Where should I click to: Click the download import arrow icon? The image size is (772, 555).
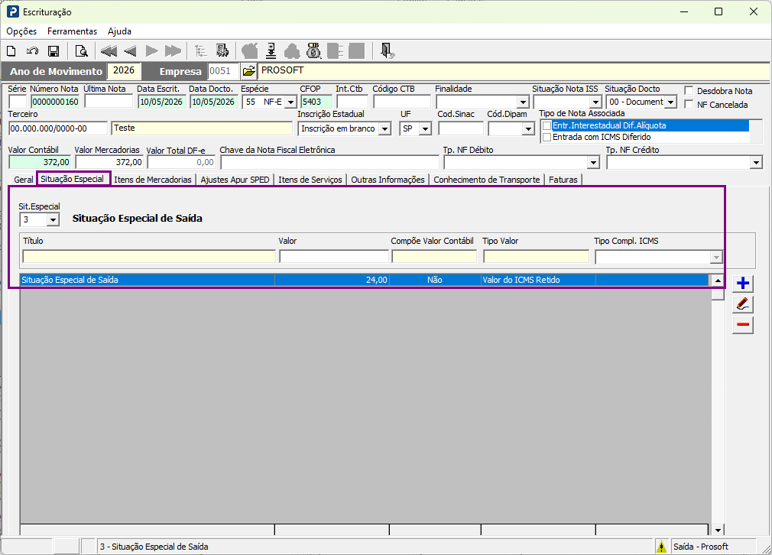coord(271,50)
